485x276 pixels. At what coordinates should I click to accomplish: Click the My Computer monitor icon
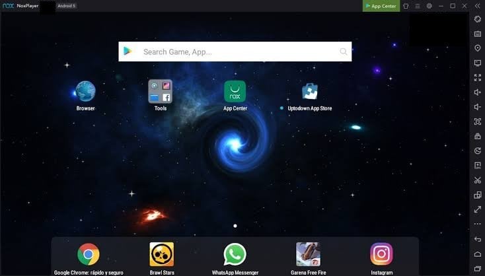(x=478, y=63)
